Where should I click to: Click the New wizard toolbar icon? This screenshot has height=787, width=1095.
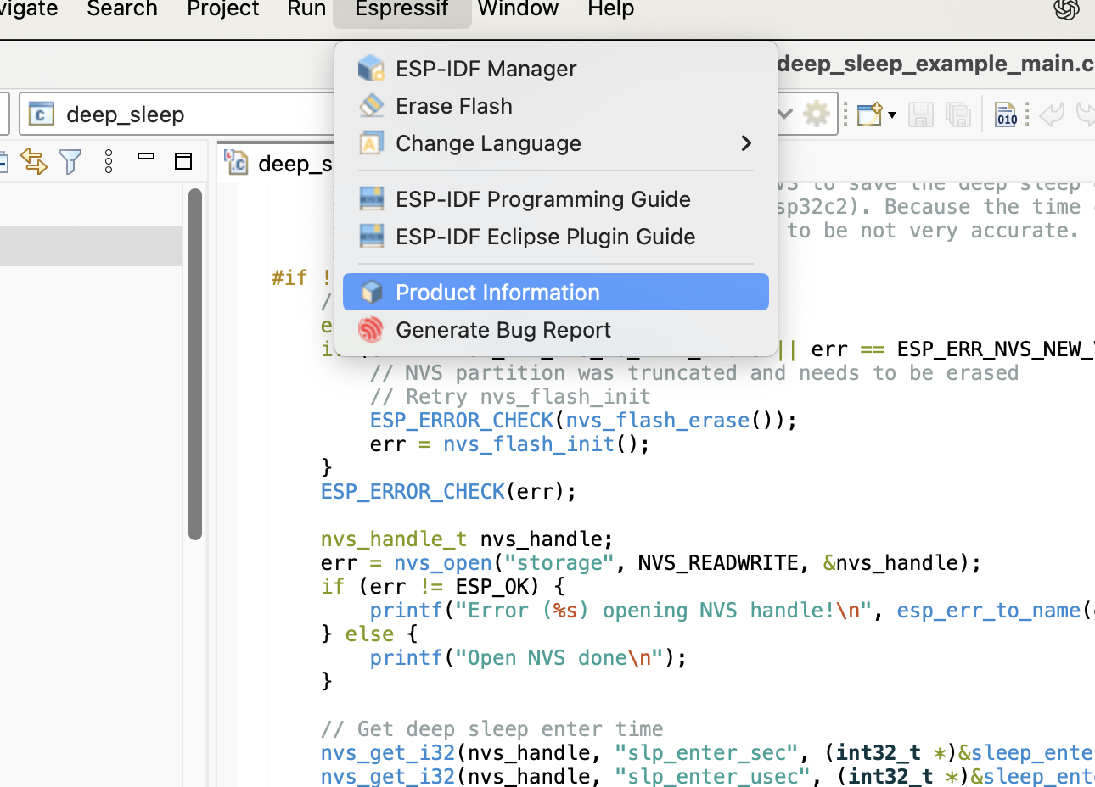(x=869, y=114)
